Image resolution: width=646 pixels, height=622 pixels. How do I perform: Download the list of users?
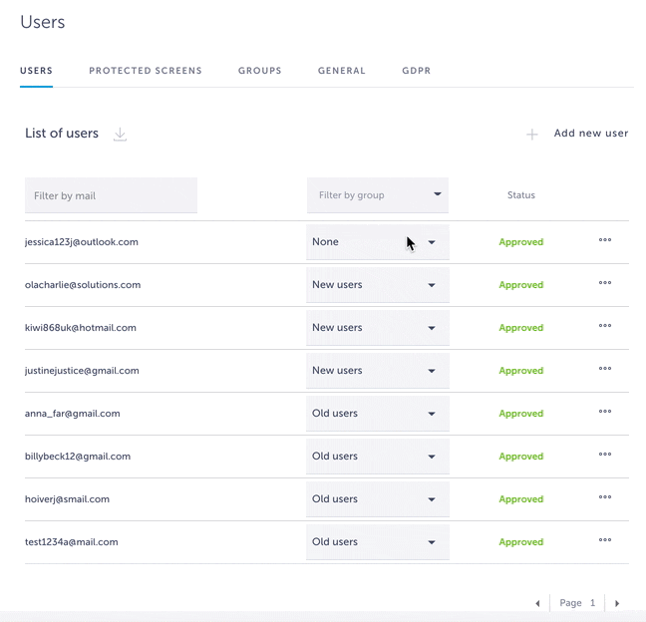click(x=120, y=134)
